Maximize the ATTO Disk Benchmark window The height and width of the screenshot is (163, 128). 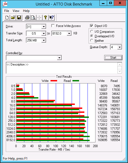(110, 3)
